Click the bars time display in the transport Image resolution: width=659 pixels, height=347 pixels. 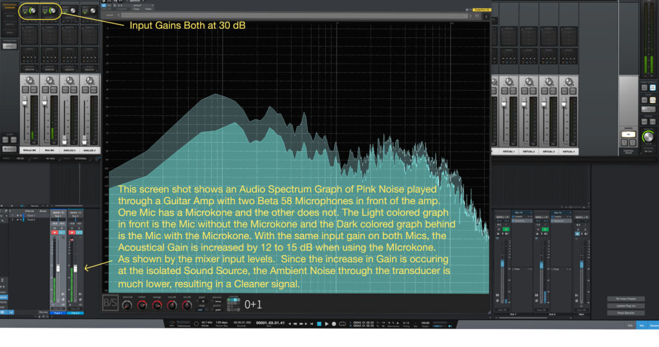coord(270,323)
